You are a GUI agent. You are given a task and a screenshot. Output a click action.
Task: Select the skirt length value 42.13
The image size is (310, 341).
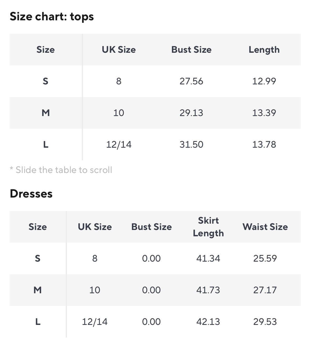(208, 322)
